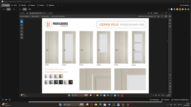Viewport: 191px width, 107px height.
Task: Open File Explorer on the bottom Windows taskbar
Action: click(96, 104)
